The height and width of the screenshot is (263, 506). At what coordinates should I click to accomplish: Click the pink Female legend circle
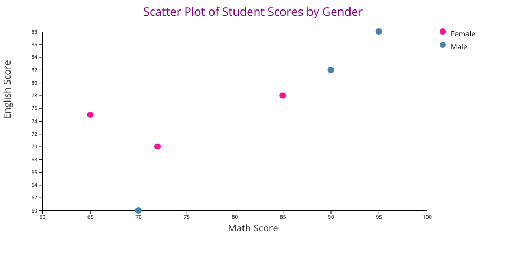pos(443,32)
